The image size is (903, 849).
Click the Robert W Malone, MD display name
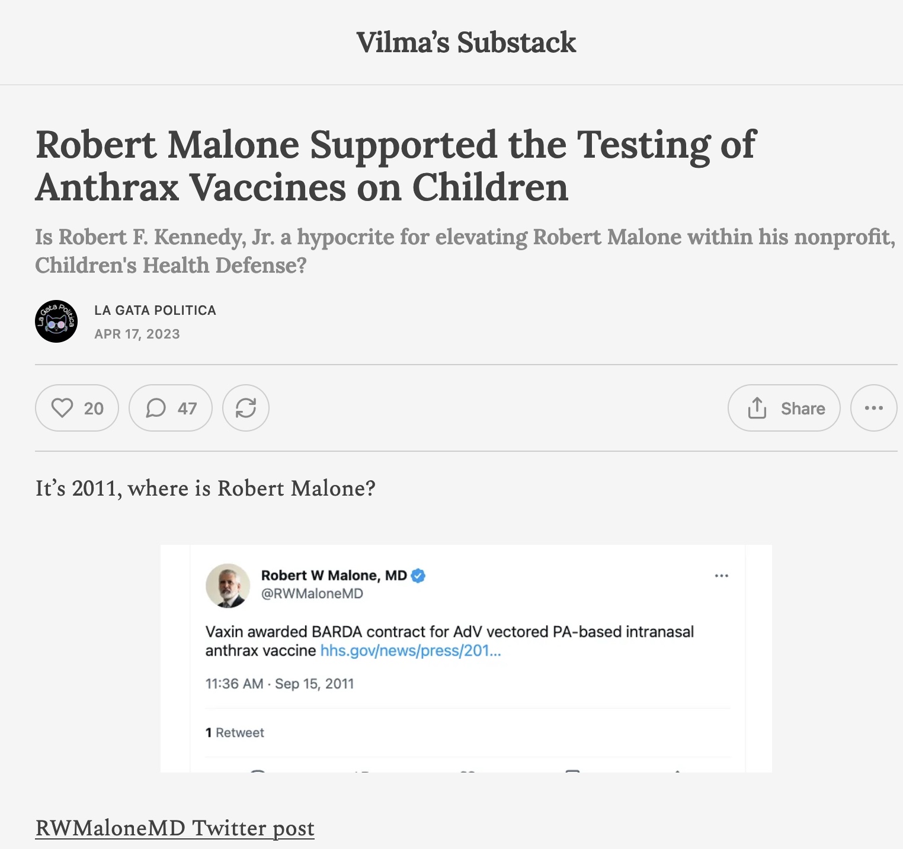[x=334, y=576]
